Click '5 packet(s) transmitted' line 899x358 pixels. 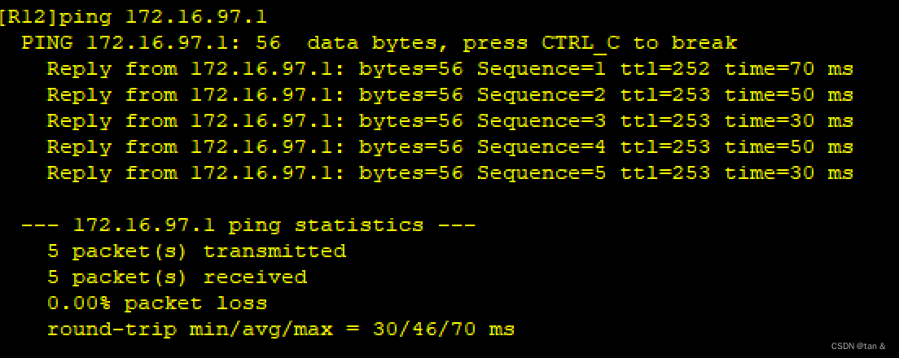pyautogui.click(x=197, y=251)
